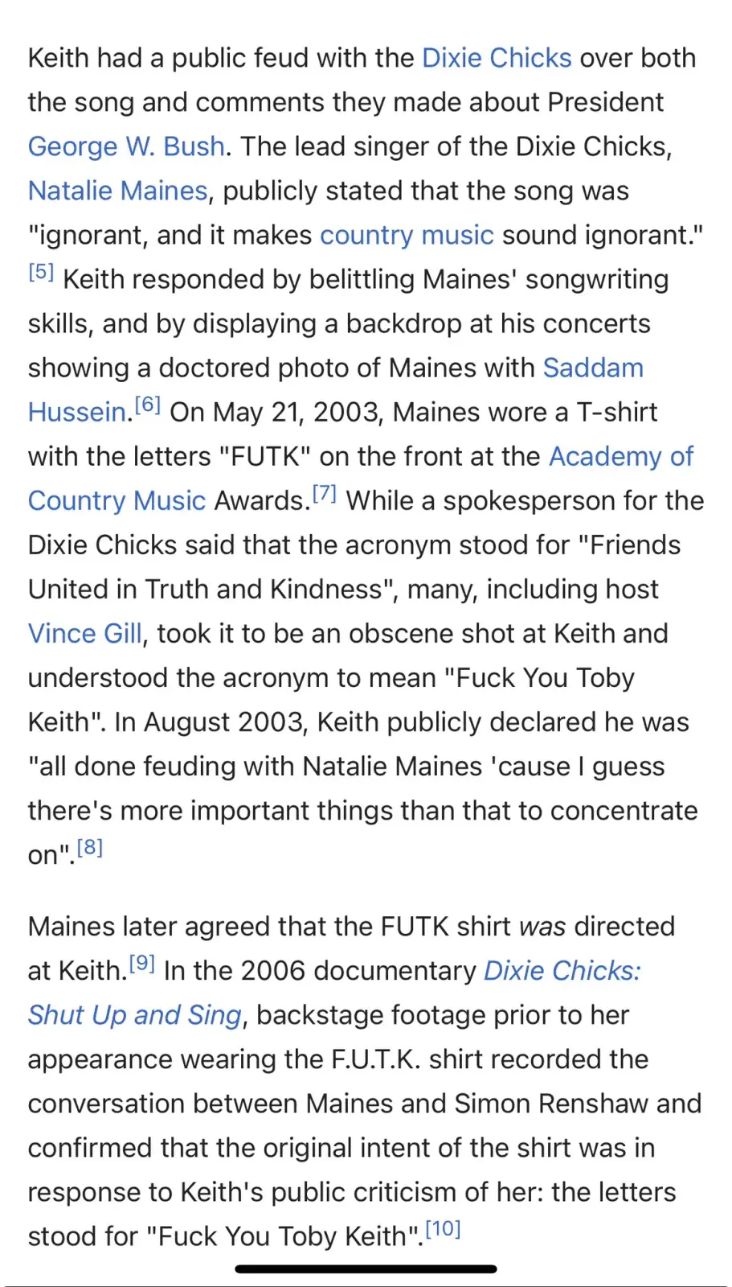Open footnote [9] after 'at Keith.'

click(x=142, y=964)
